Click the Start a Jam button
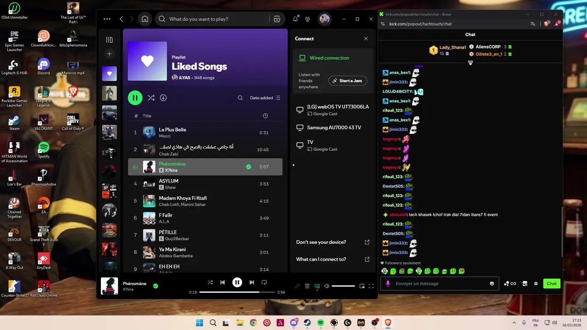The width and height of the screenshot is (587, 330). point(348,81)
